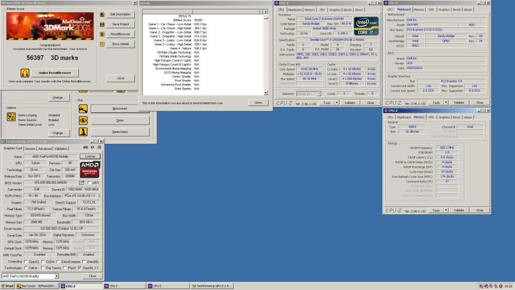
Task: Toggle the DirectCompute checkbox
Action: 58,262
